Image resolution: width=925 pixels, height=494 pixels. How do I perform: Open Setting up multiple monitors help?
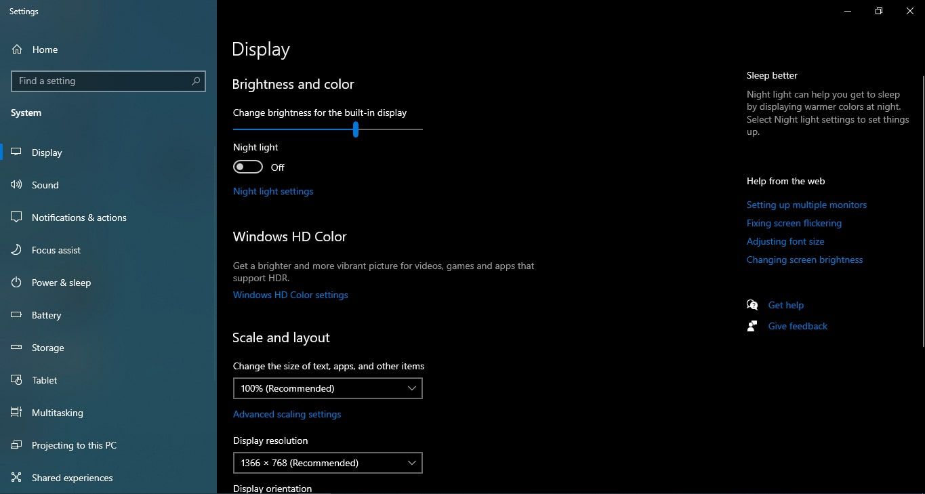click(x=806, y=205)
